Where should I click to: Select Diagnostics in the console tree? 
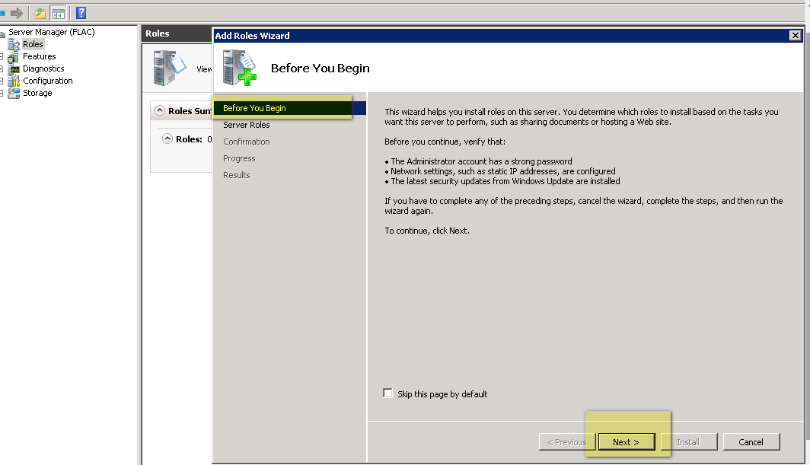click(x=43, y=68)
